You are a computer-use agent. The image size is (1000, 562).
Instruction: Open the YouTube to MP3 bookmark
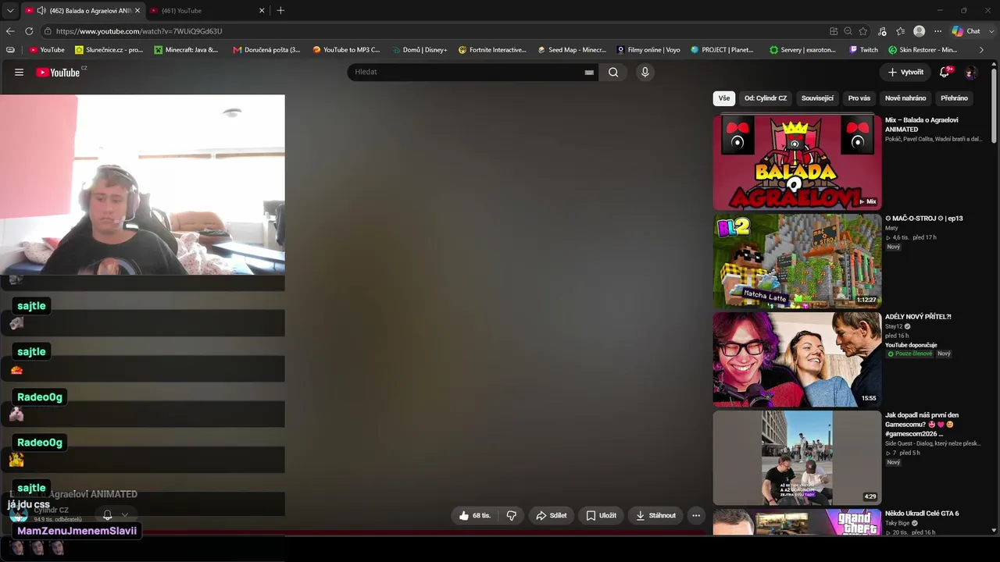(x=346, y=50)
